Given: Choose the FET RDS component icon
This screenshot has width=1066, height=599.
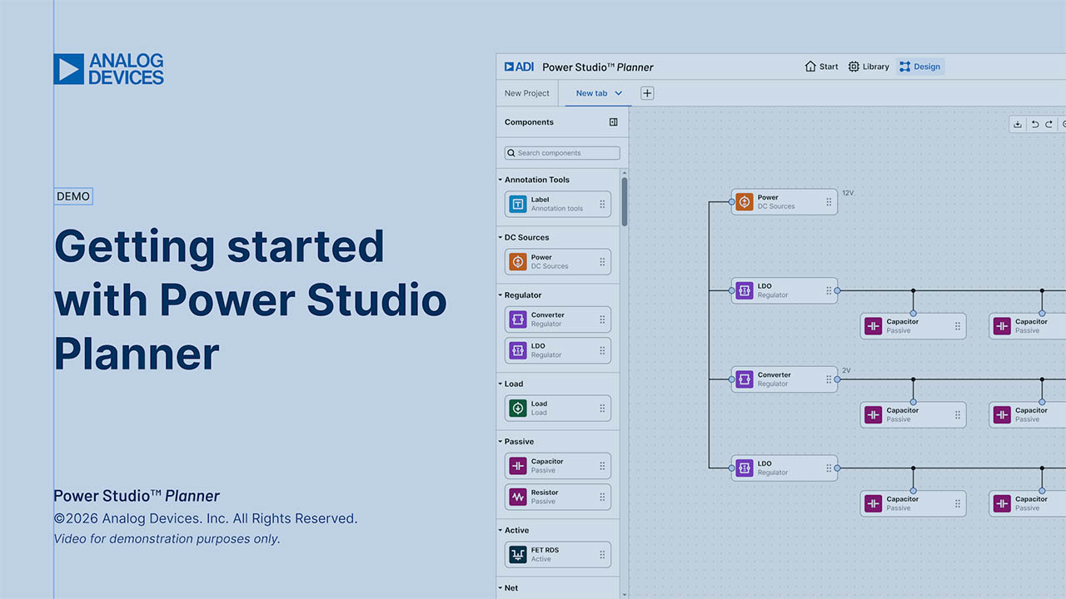Looking at the screenshot, I should tap(518, 554).
